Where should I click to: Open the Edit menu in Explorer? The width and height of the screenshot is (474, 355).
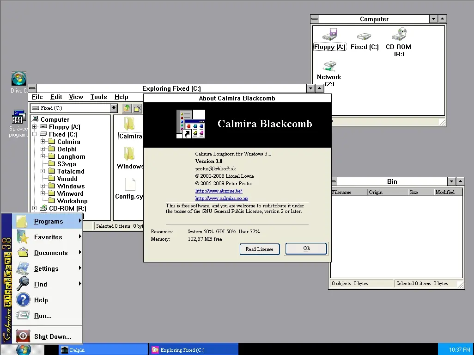click(x=56, y=97)
